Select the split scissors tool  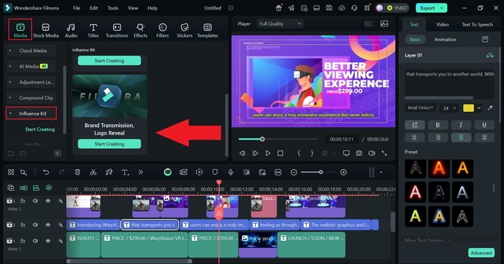(93, 172)
